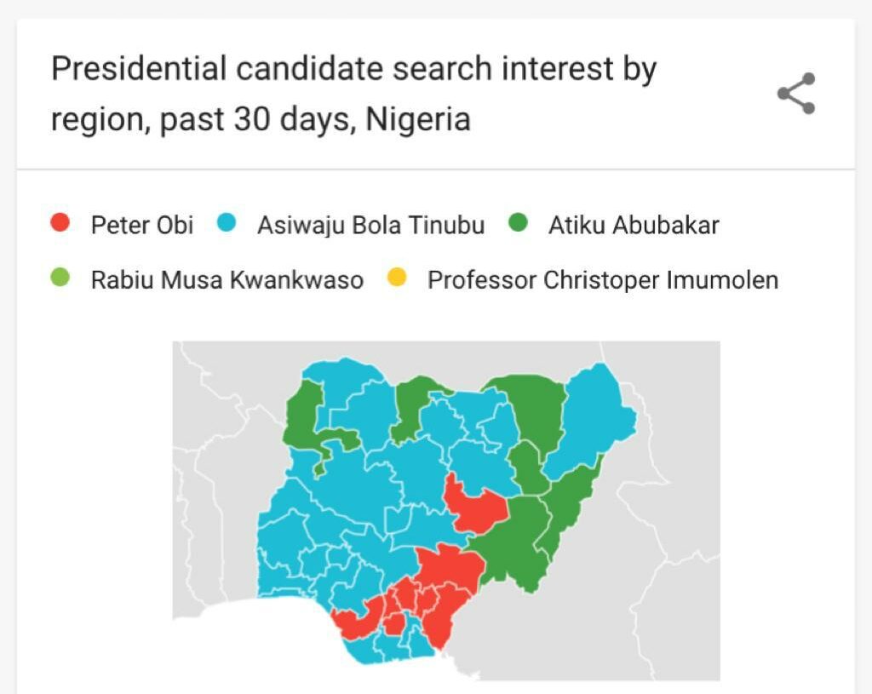
Task: Click the red Peter Obi legend dot
Action: pos(60,222)
